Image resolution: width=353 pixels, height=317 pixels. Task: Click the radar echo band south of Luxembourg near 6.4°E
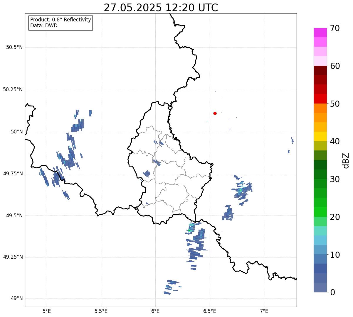click(x=196, y=246)
